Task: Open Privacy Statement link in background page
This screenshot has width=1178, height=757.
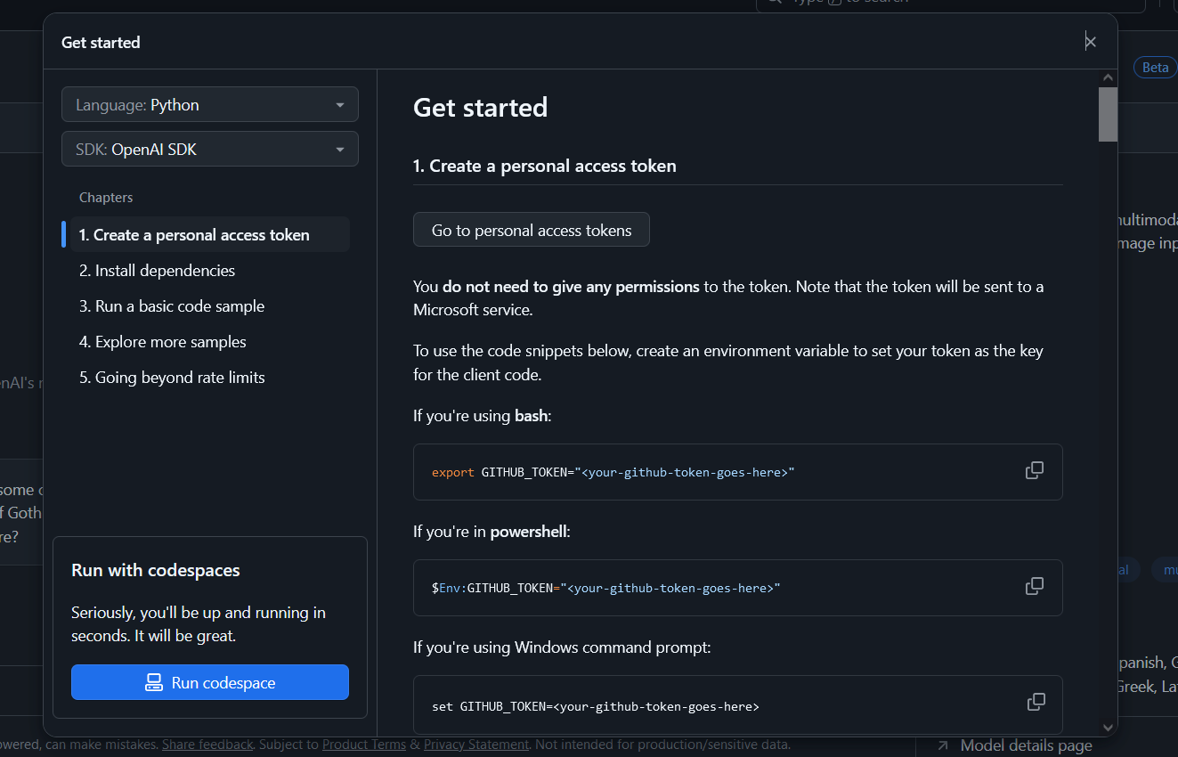Action: pos(476,745)
